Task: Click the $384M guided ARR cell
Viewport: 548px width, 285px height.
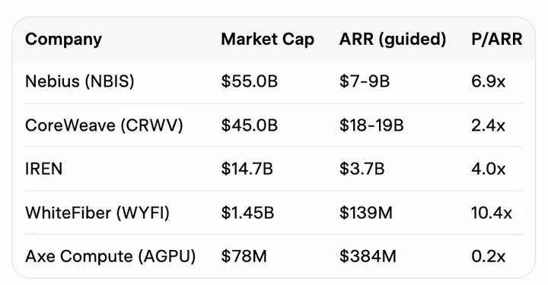Action: tap(368, 256)
